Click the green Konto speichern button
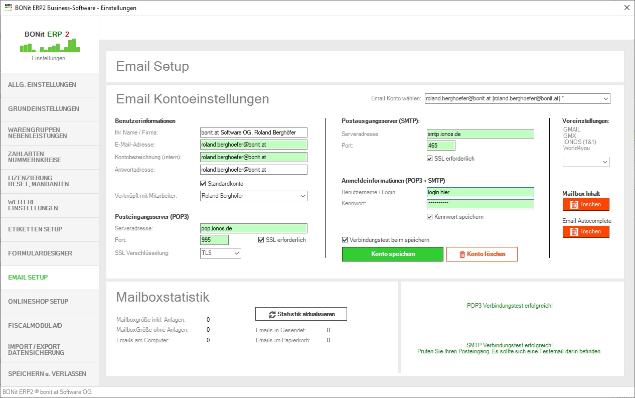 point(393,254)
